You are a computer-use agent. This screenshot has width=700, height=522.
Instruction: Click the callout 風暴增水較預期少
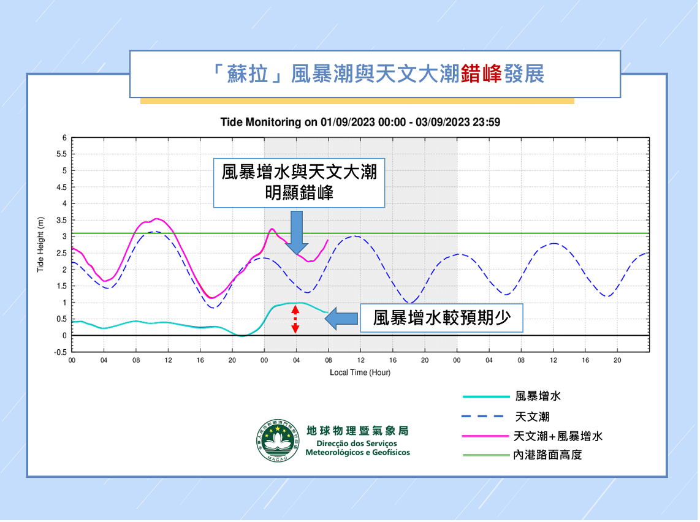click(443, 319)
